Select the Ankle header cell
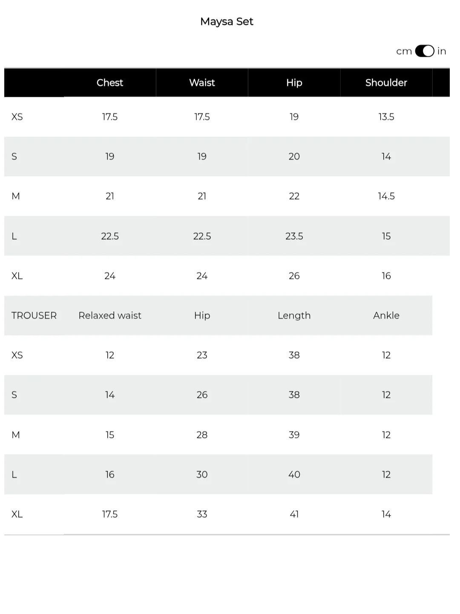Image resolution: width=460 pixels, height=614 pixels. click(386, 316)
